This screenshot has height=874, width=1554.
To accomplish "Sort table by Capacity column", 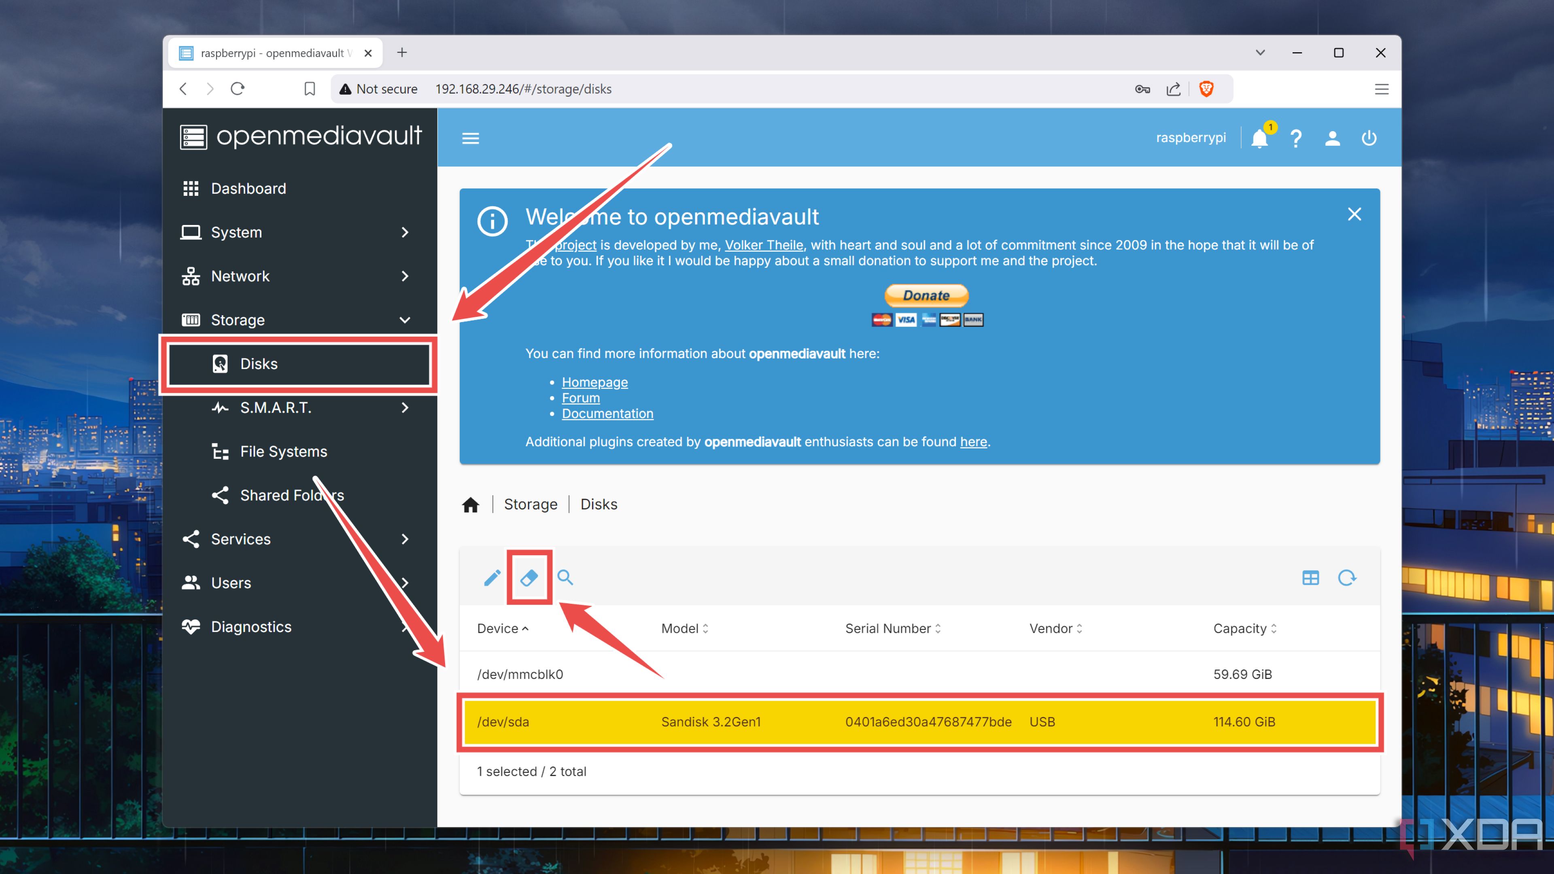I will pyautogui.click(x=1245, y=628).
